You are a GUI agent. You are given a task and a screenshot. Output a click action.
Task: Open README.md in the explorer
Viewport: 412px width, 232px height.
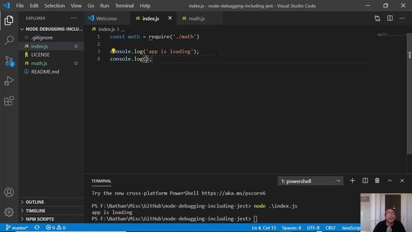pyautogui.click(x=51, y=72)
